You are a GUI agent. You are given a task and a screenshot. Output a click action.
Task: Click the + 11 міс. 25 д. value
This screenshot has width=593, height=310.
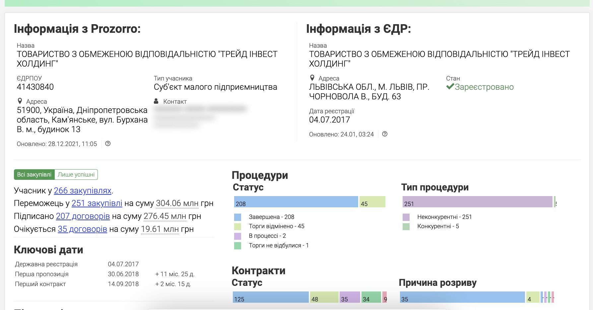pyautogui.click(x=175, y=274)
